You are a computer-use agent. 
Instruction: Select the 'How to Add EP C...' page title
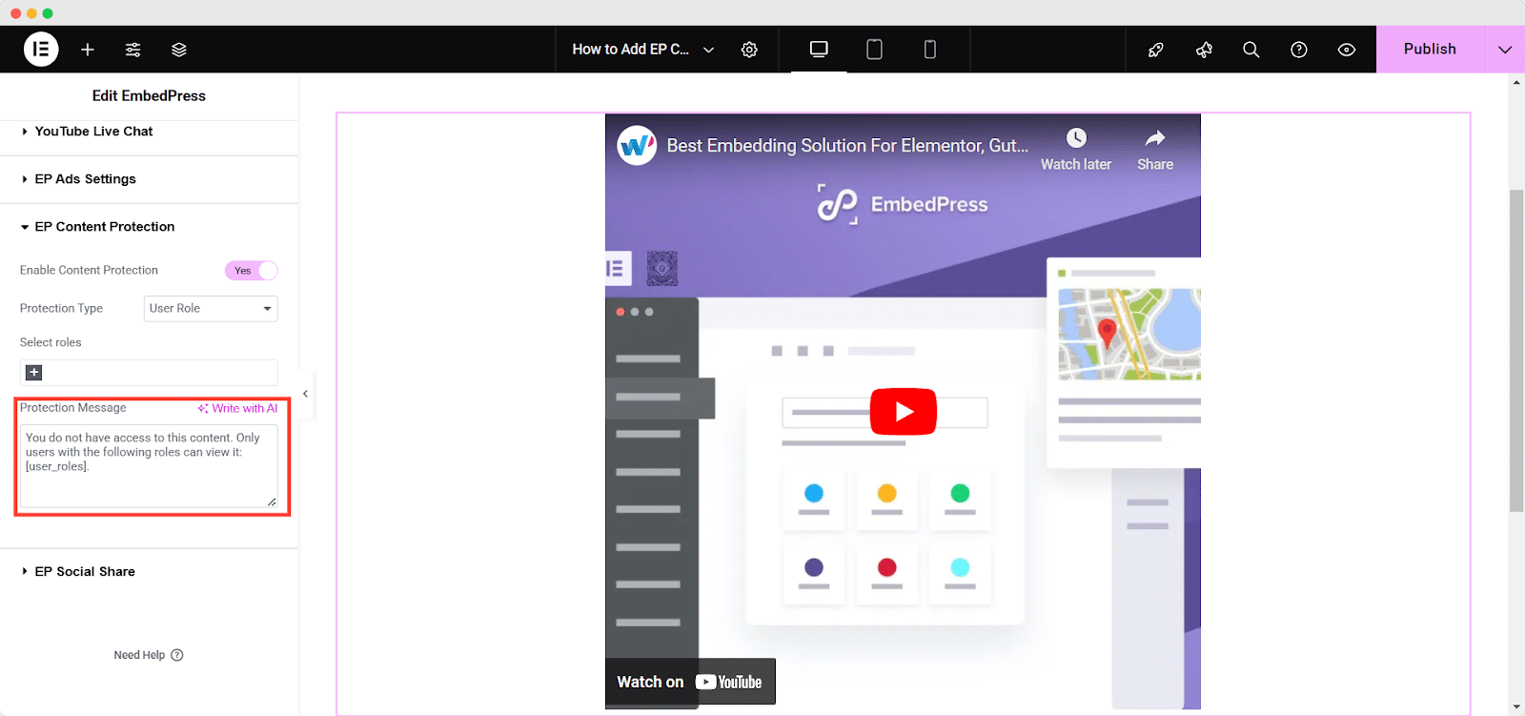point(630,50)
